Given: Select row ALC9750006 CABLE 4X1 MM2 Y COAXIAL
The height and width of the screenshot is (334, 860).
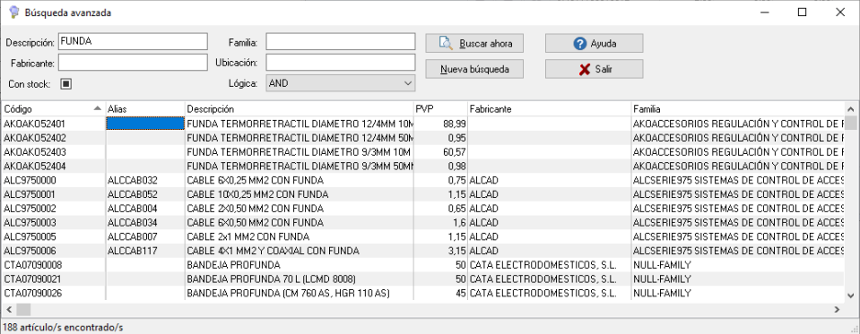Looking at the screenshot, I should coord(422,251).
